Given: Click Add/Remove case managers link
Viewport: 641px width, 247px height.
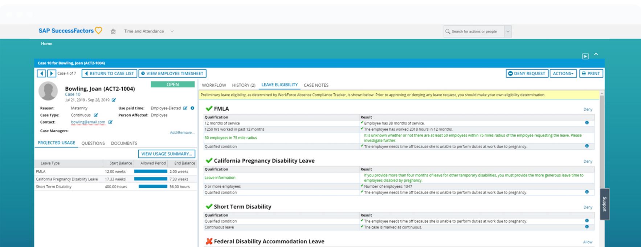Looking at the screenshot, I should [x=182, y=133].
